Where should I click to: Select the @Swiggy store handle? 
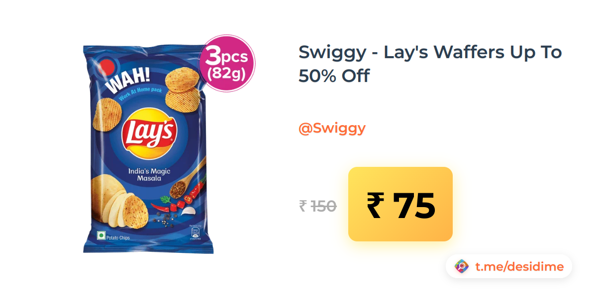point(332,129)
